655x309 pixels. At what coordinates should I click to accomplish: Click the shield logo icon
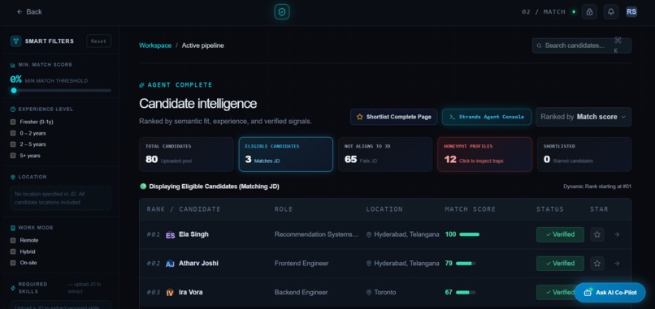[282, 11]
